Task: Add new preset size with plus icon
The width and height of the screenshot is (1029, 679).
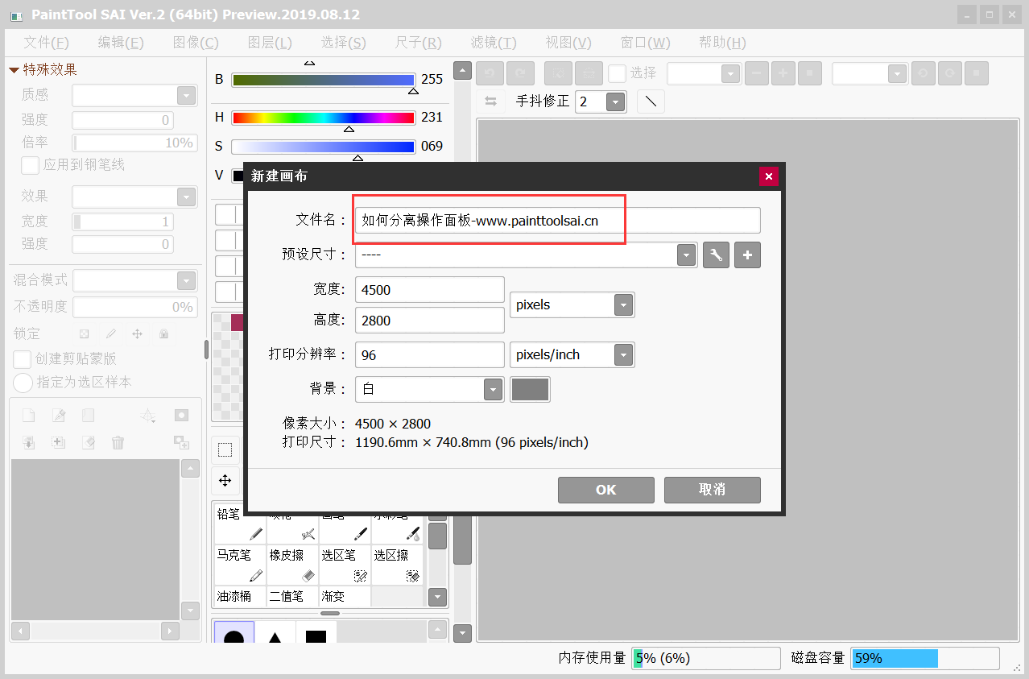Action: tap(747, 255)
